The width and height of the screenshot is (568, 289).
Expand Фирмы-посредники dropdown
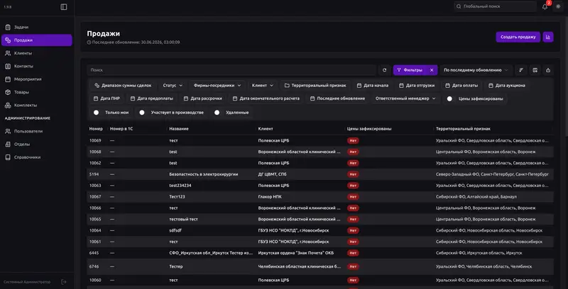(x=217, y=86)
